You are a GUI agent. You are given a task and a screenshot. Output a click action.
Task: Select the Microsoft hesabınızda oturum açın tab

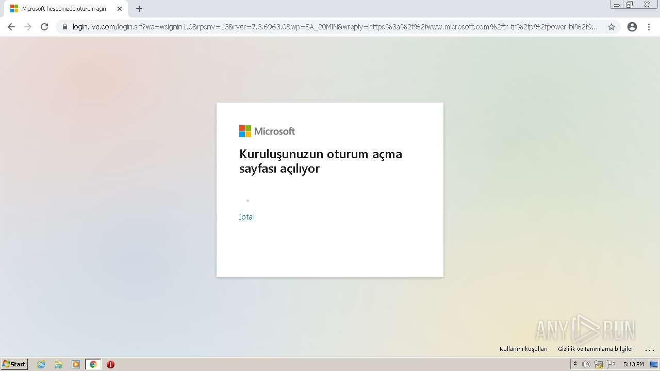click(x=65, y=9)
